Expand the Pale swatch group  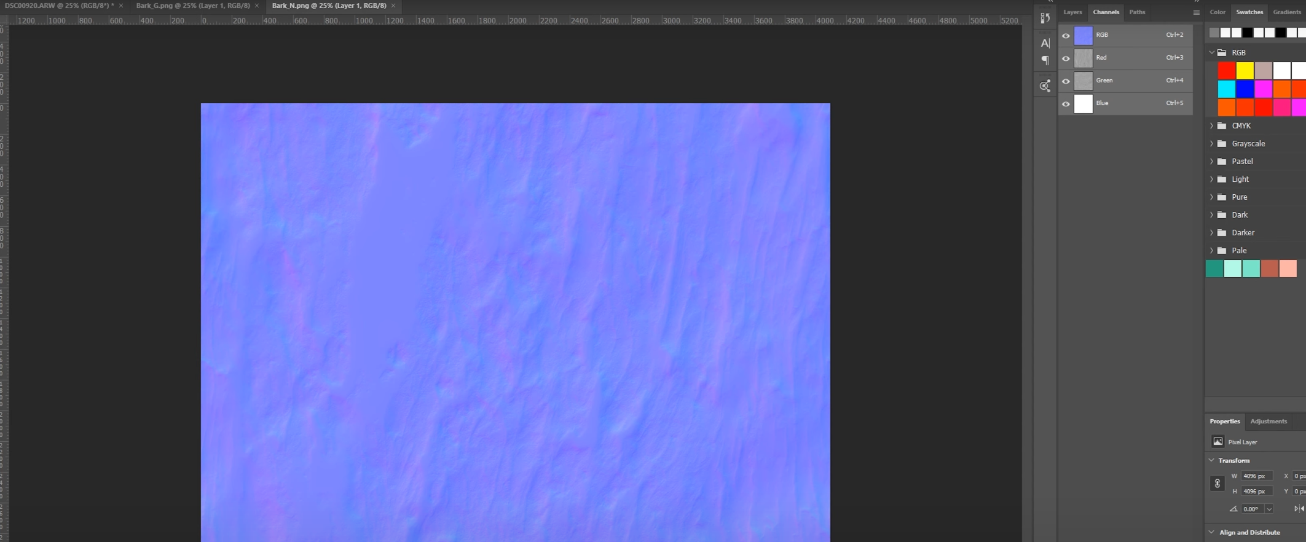pos(1211,251)
